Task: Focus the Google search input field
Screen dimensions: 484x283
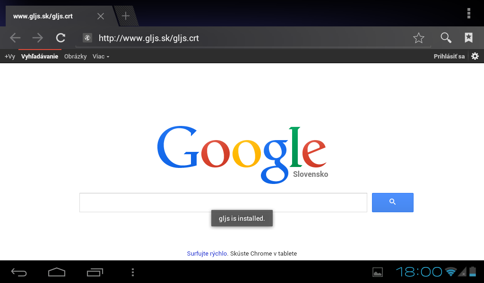Action: pyautogui.click(x=223, y=202)
